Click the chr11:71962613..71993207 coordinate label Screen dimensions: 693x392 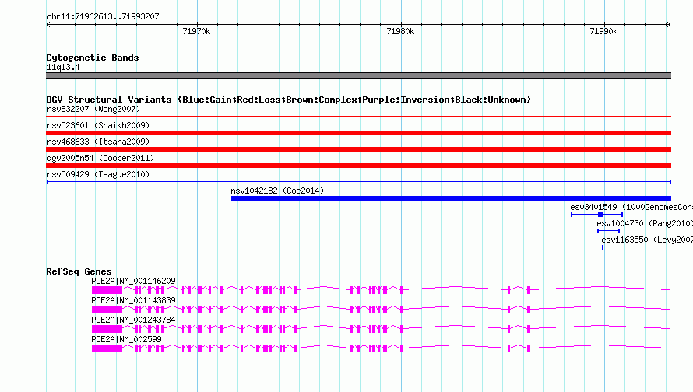103,16
